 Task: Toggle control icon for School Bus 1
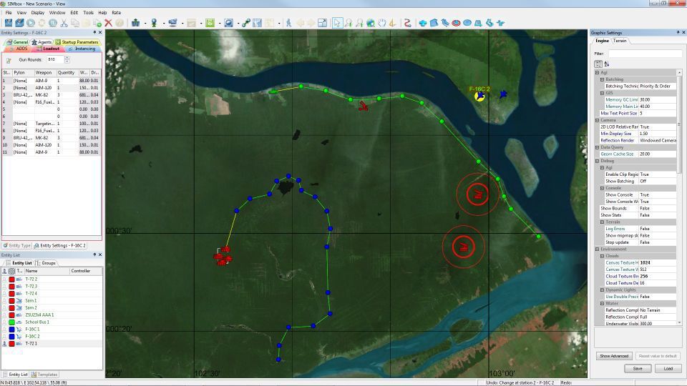point(5,322)
